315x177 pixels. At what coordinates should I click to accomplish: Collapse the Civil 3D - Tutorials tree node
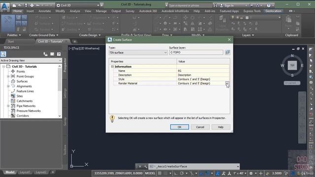click(3, 66)
